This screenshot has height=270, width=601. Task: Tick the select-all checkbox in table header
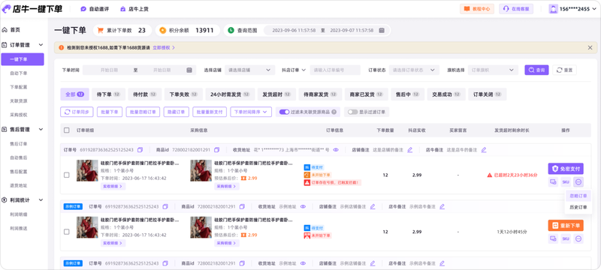[67, 130]
